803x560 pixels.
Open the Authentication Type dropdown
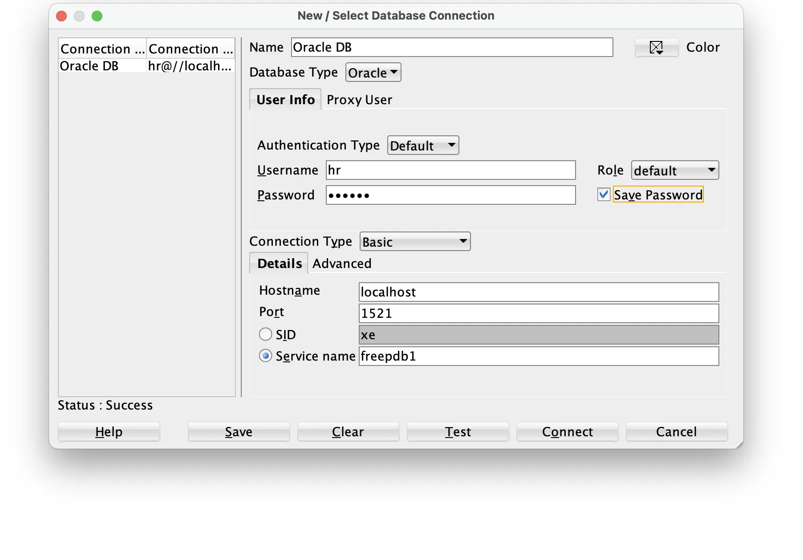(x=423, y=146)
